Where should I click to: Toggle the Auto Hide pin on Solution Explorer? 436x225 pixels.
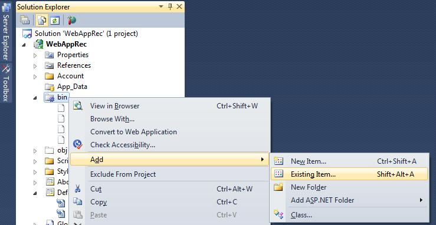pos(170,6)
